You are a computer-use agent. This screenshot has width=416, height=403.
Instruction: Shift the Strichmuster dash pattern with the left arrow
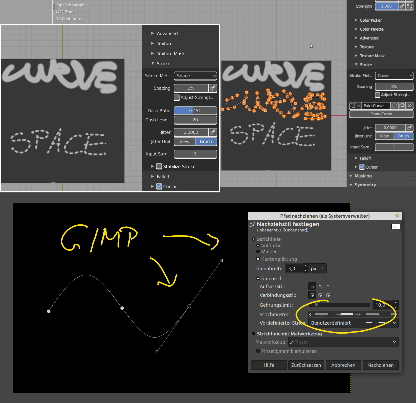[x=310, y=314]
